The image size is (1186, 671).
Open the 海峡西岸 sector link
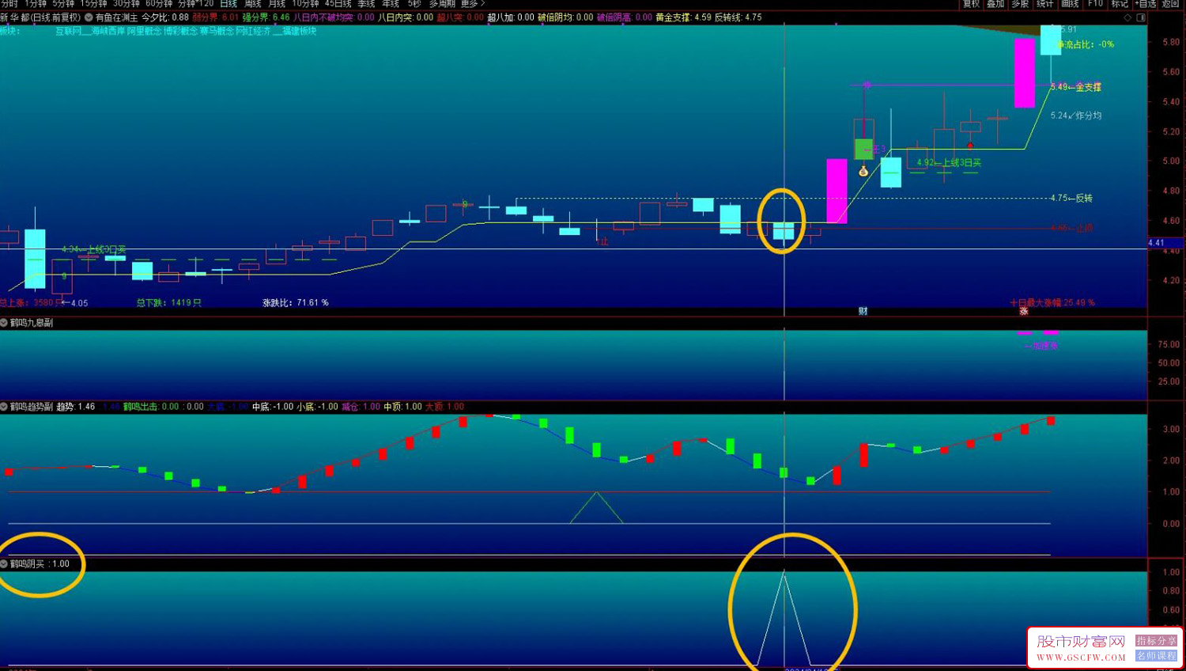point(108,31)
